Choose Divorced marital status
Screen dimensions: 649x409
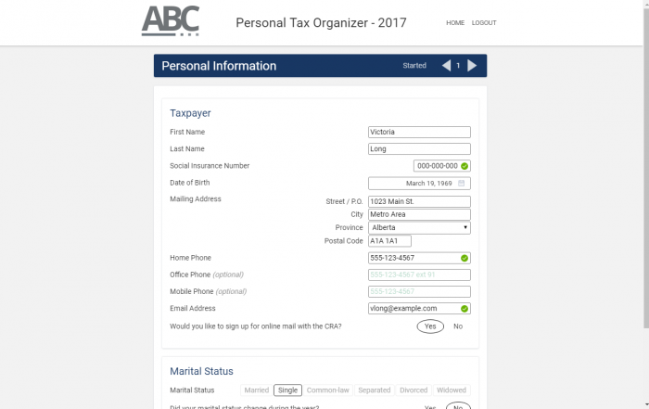pos(414,390)
